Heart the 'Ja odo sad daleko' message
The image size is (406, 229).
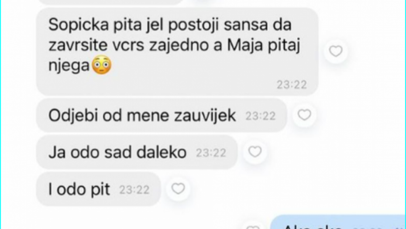point(255,152)
